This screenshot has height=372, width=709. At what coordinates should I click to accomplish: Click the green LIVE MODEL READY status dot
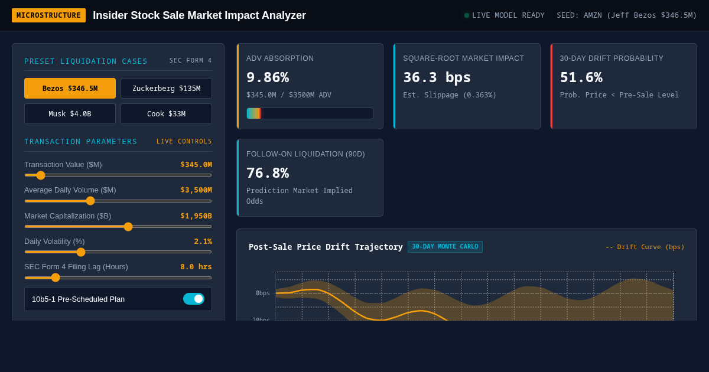[467, 15]
